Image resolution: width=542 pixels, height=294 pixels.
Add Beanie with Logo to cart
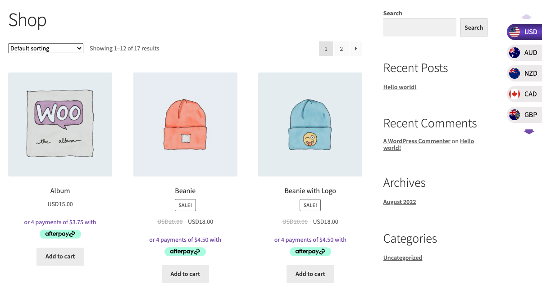pyautogui.click(x=310, y=274)
